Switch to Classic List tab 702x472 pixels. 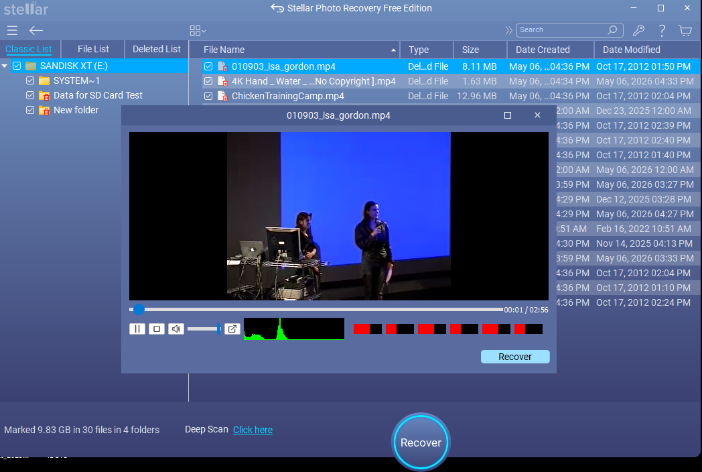(x=29, y=50)
